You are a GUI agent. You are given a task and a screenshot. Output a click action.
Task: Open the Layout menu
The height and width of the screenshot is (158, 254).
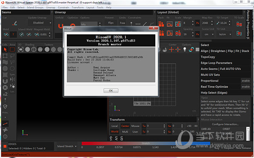(90, 8)
